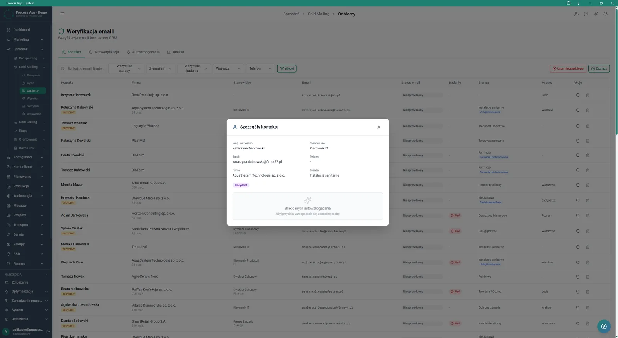Delete the Adam Jankowska contact row

coord(587,216)
